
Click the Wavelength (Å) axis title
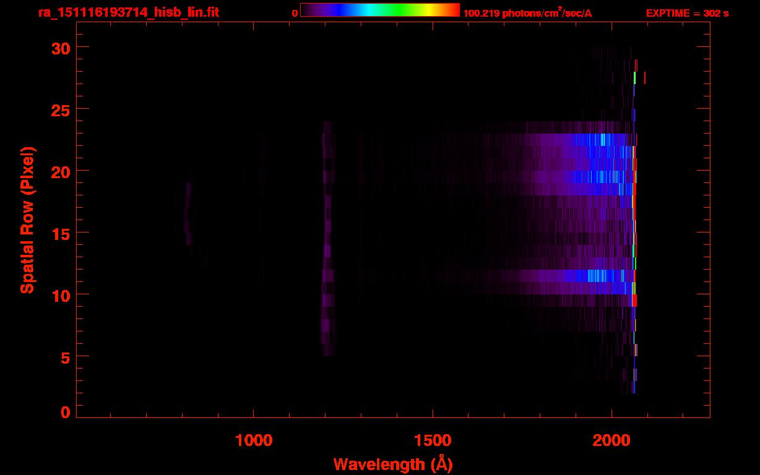pyautogui.click(x=393, y=464)
